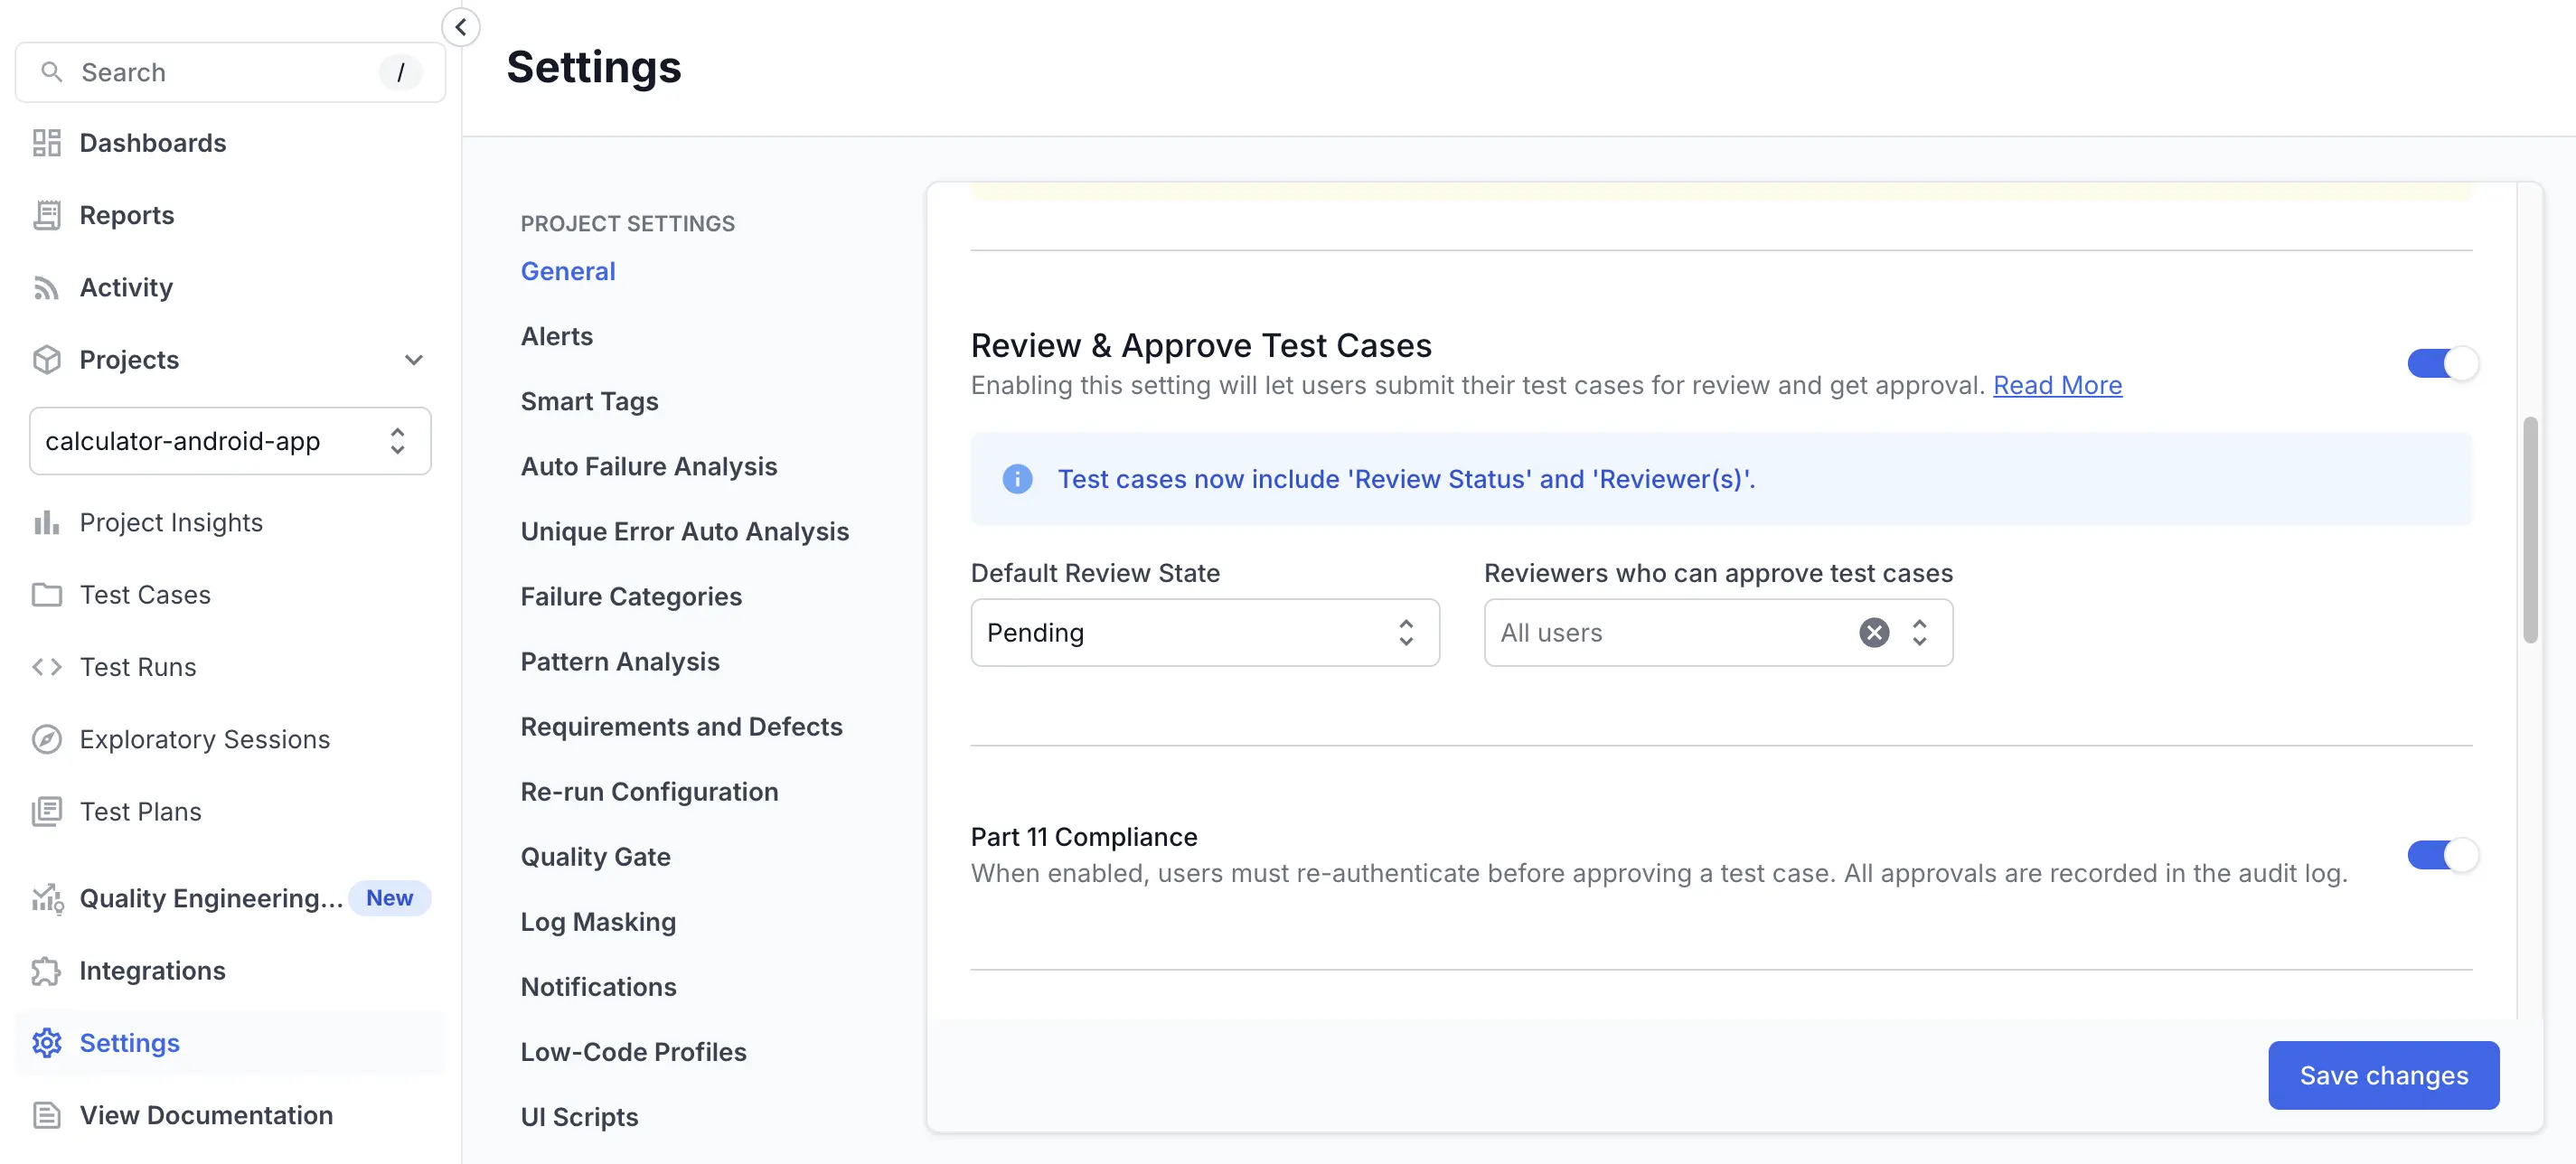Expand the Projects section chevron

coord(413,360)
